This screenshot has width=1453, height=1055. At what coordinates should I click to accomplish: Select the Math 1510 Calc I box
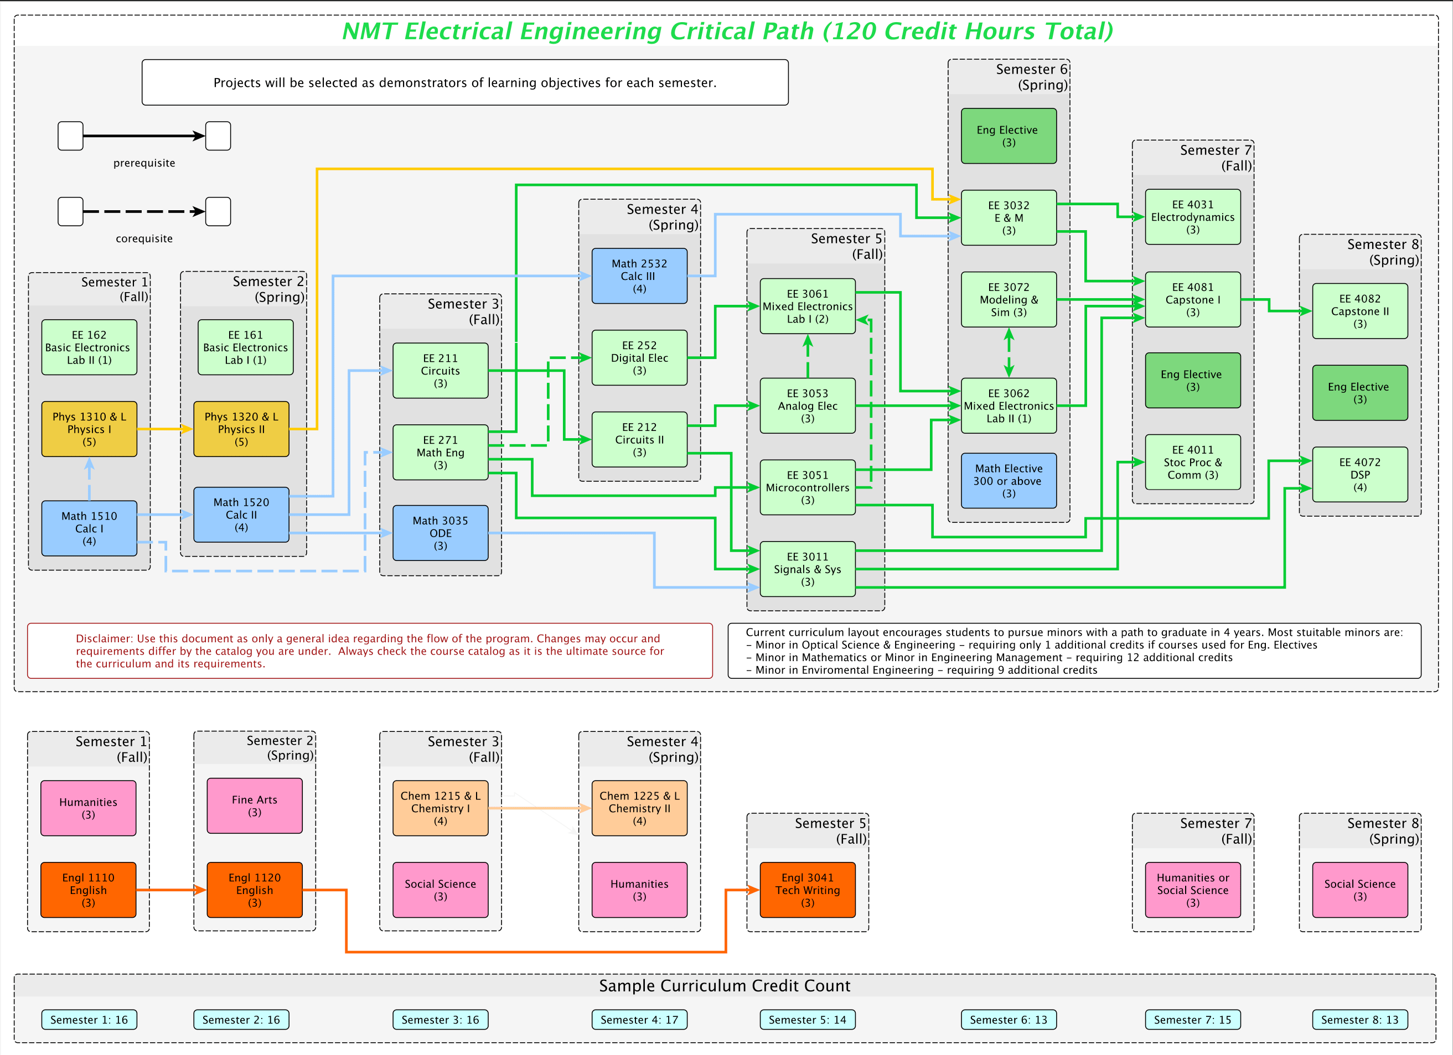click(89, 528)
